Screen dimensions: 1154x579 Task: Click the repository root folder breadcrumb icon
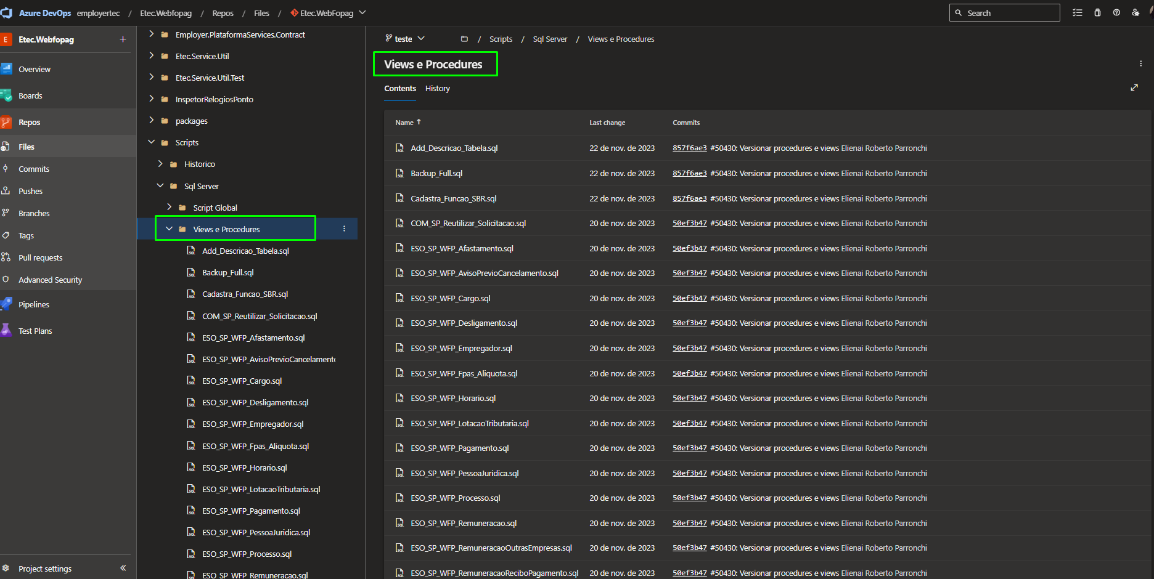[464, 39]
